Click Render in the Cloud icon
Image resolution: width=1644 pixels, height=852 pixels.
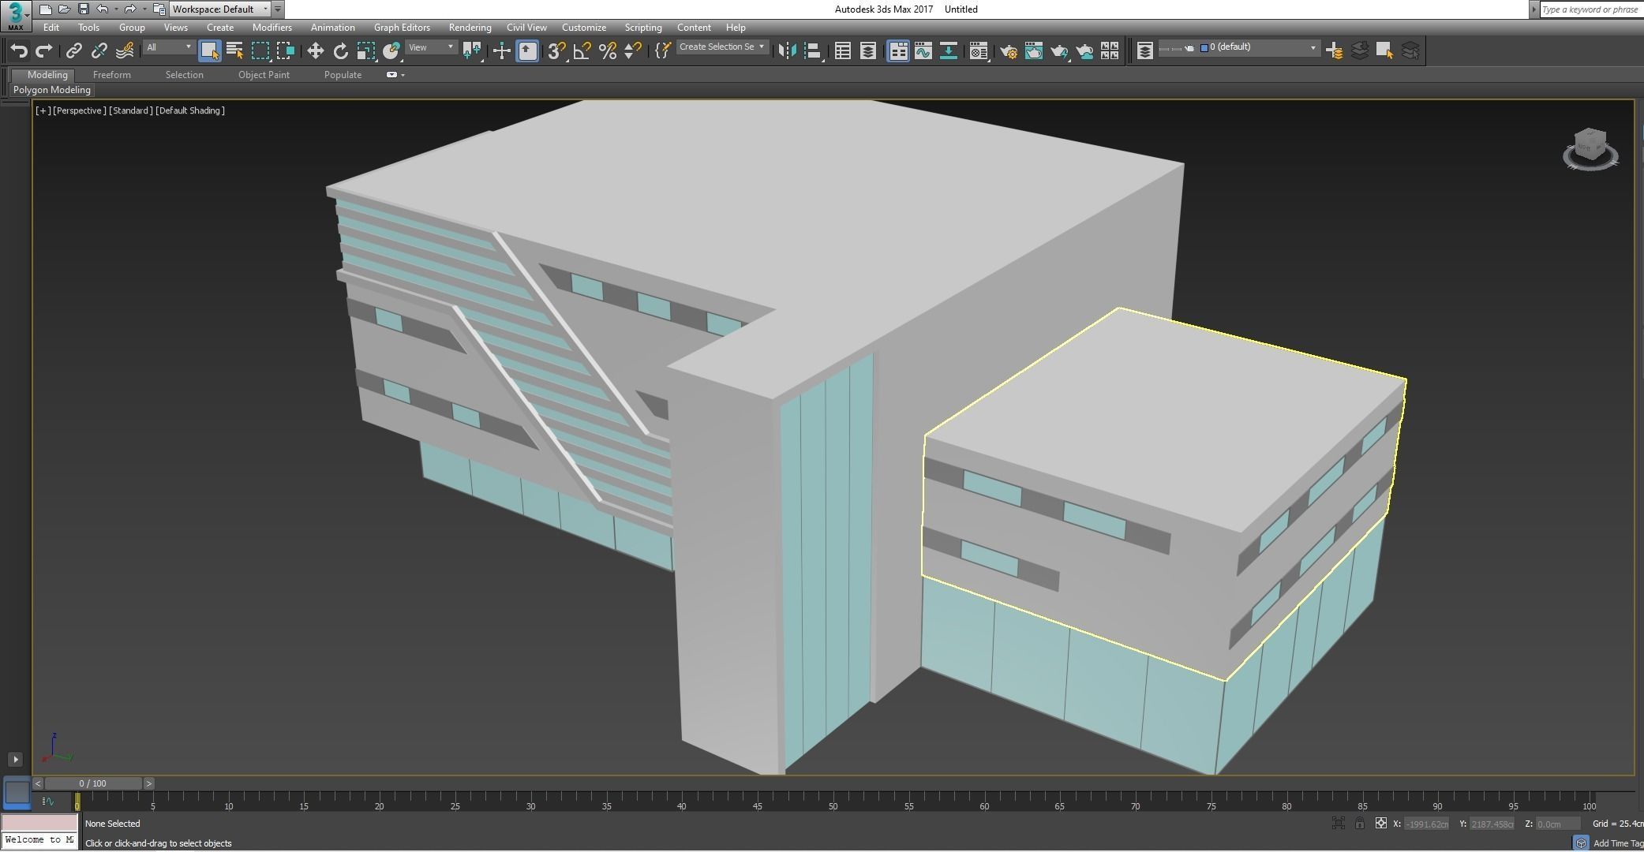coord(1084,50)
